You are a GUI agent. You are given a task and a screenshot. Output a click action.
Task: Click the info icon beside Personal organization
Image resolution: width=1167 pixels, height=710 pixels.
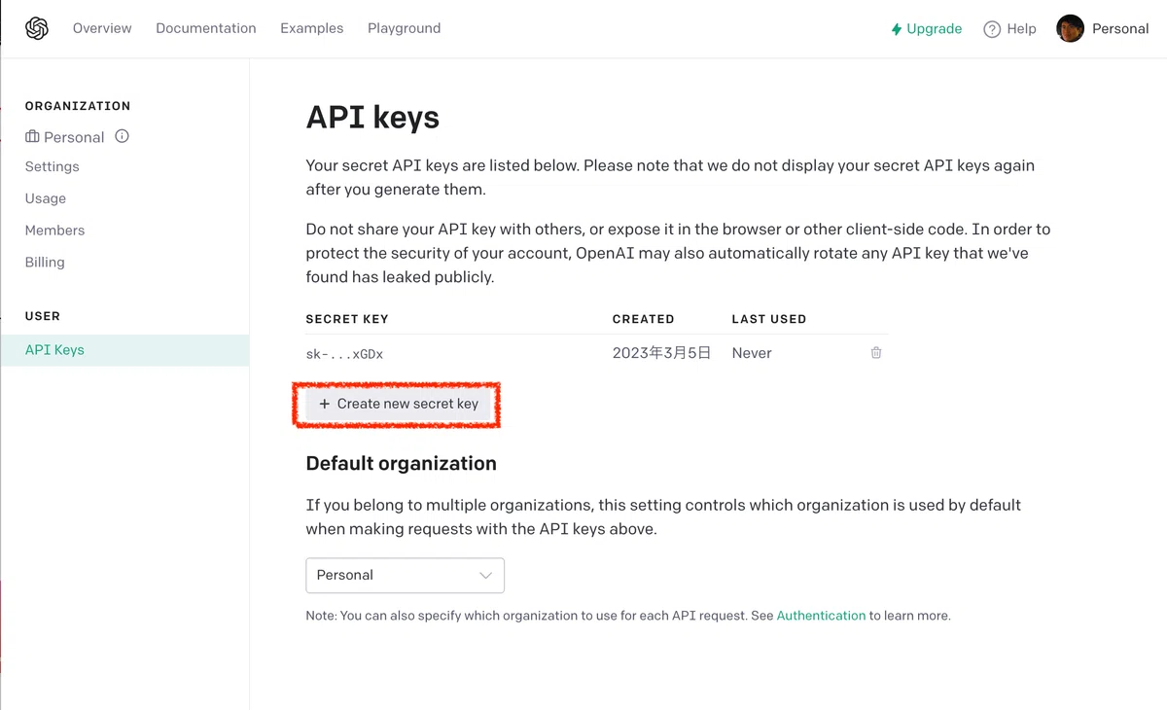(122, 136)
